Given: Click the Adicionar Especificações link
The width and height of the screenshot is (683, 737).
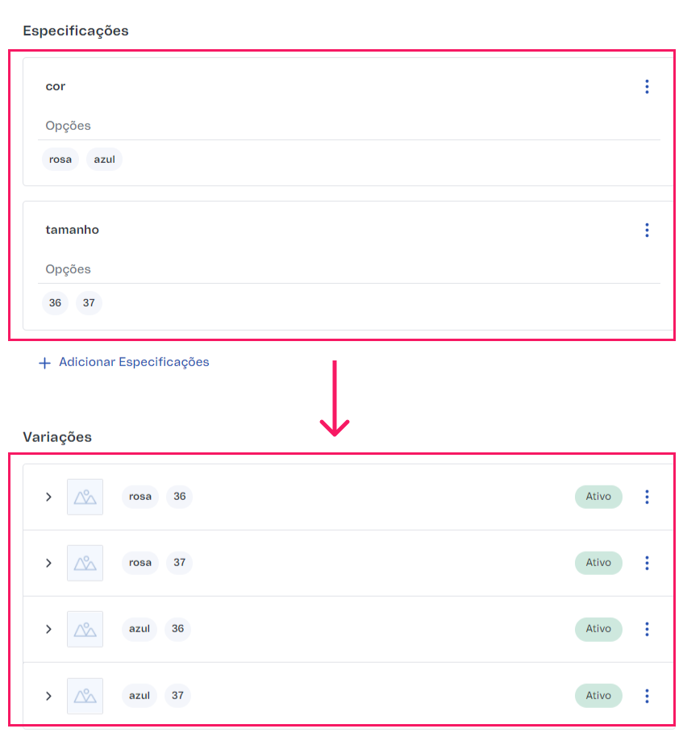Looking at the screenshot, I should click(x=123, y=362).
